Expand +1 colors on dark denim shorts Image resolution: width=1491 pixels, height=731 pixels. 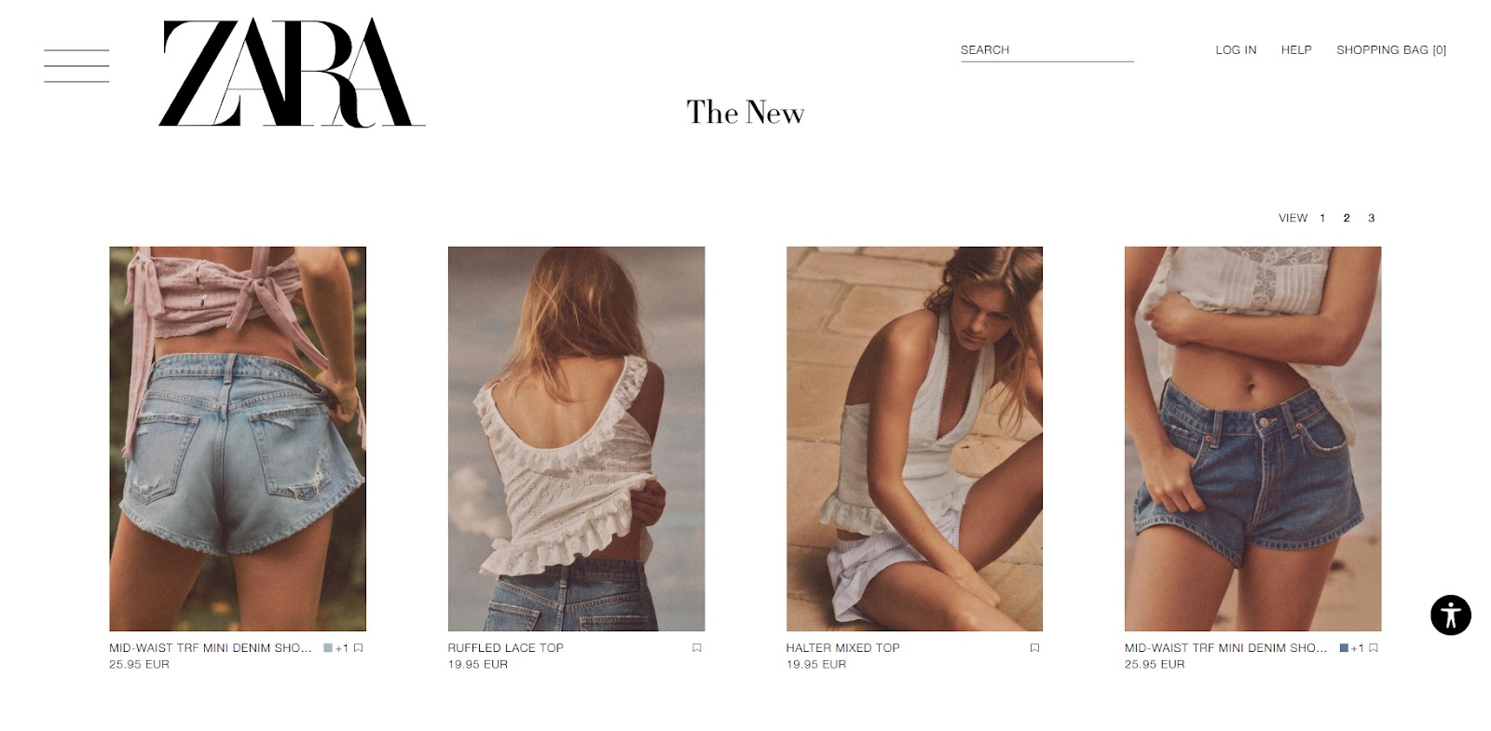tap(1358, 648)
